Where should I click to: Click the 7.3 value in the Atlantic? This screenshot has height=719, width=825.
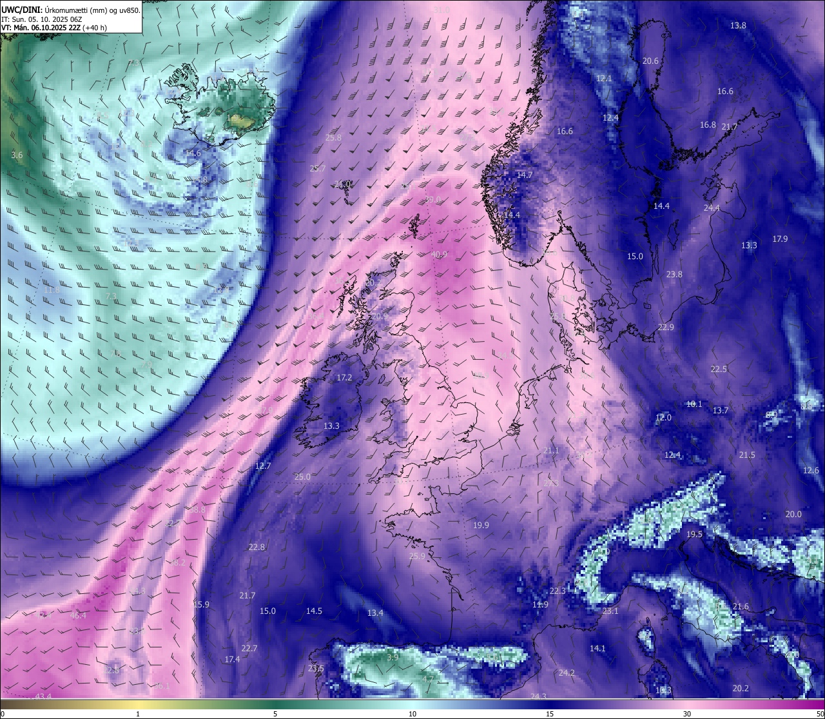click(111, 296)
